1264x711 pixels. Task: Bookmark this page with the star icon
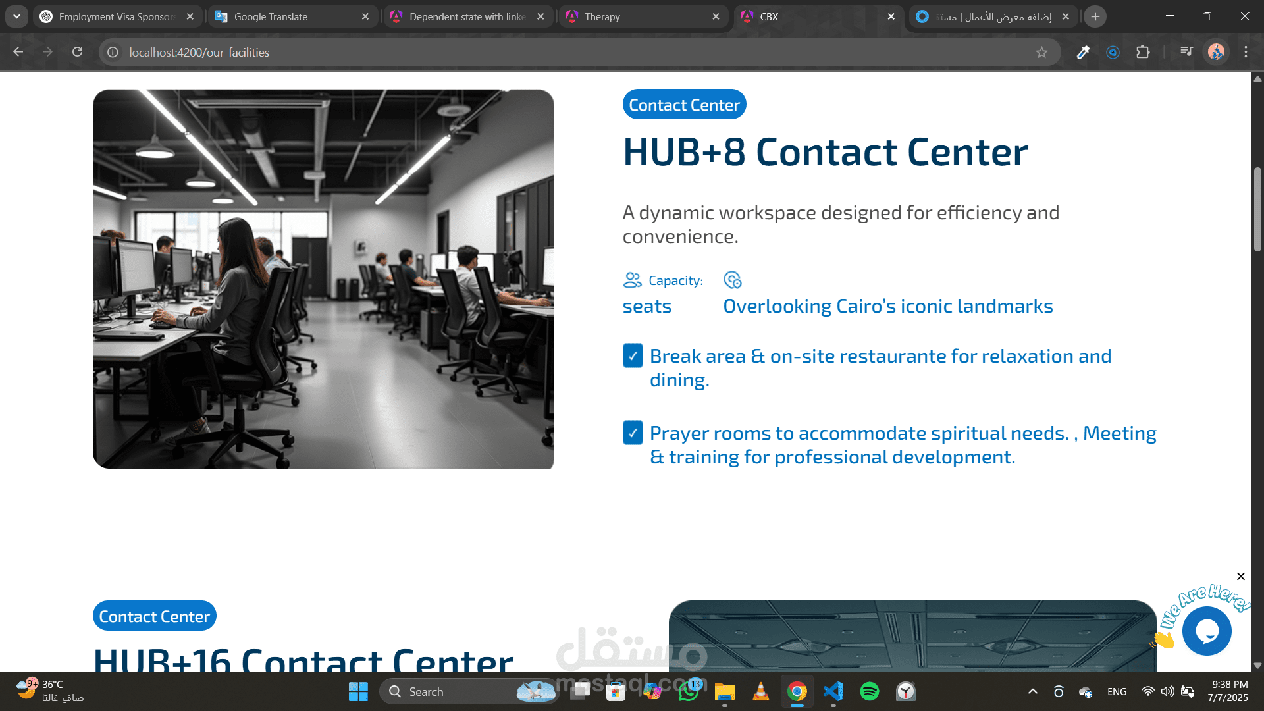[x=1041, y=53]
